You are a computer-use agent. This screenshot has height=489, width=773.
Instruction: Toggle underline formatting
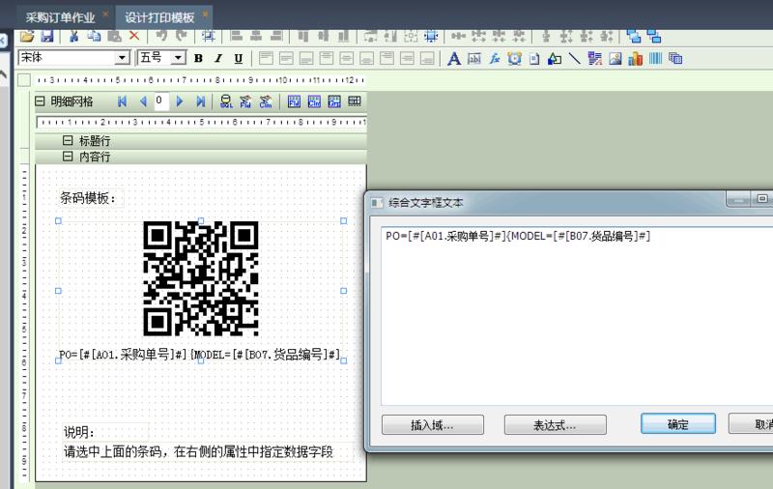tap(239, 58)
